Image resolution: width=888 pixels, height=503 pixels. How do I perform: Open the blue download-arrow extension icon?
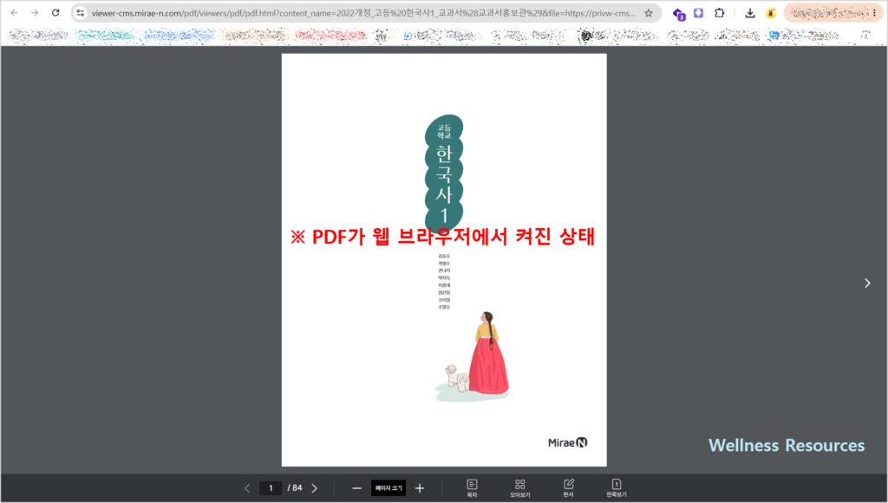point(698,12)
